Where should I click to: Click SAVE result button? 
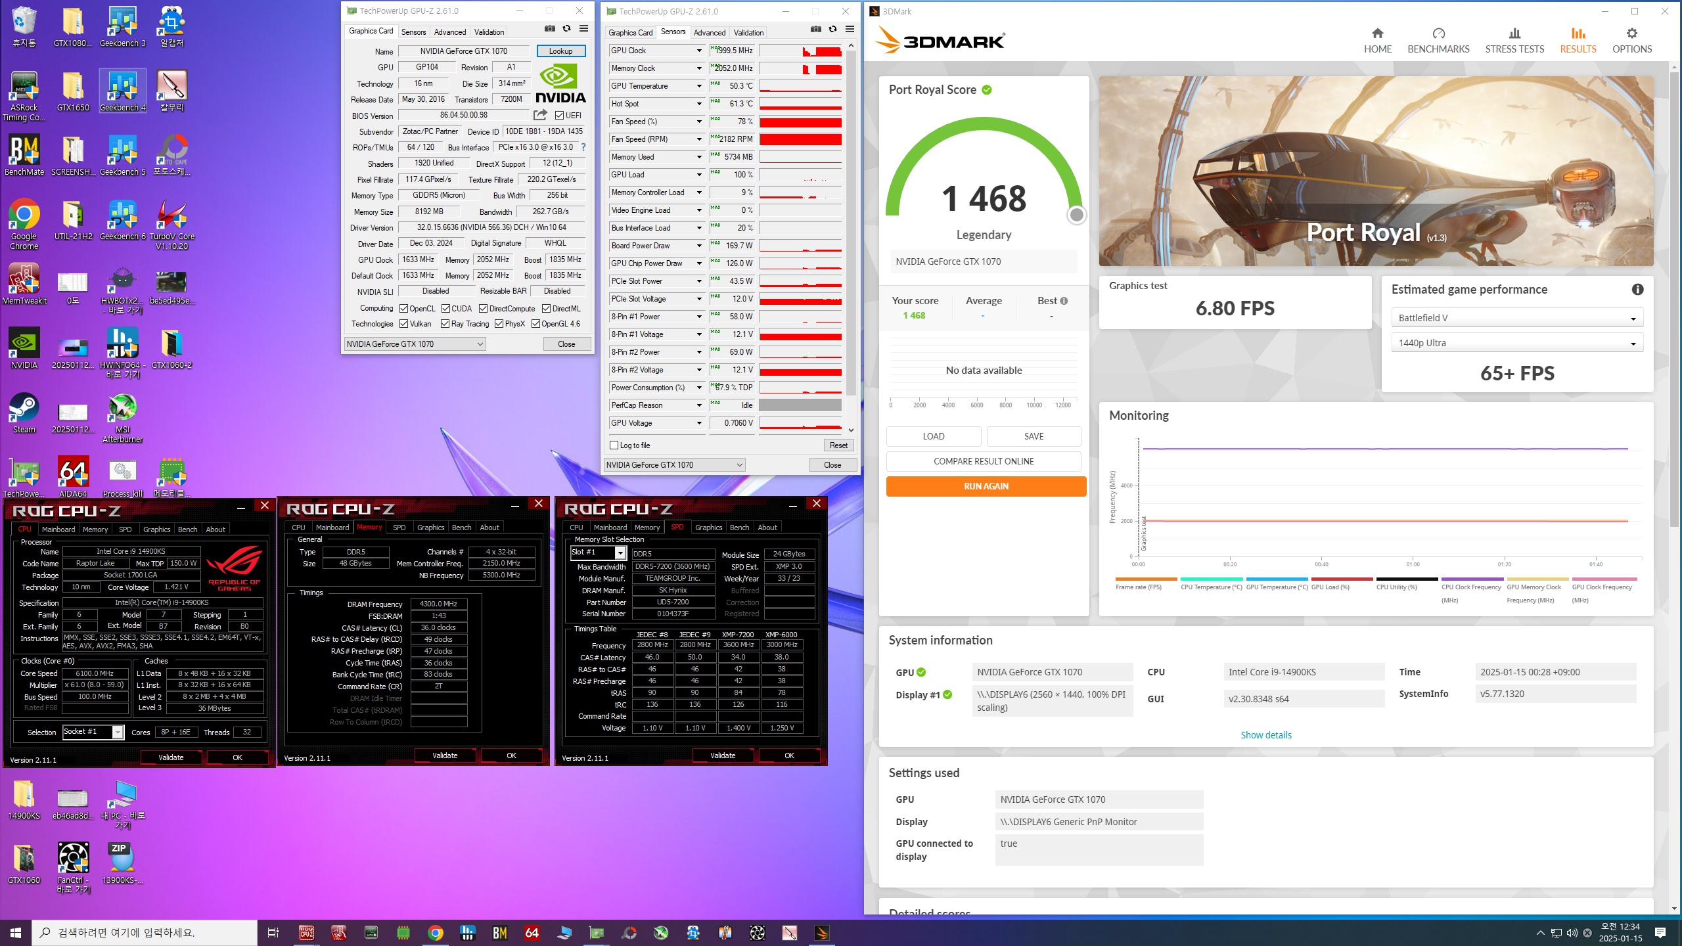[x=1034, y=436]
